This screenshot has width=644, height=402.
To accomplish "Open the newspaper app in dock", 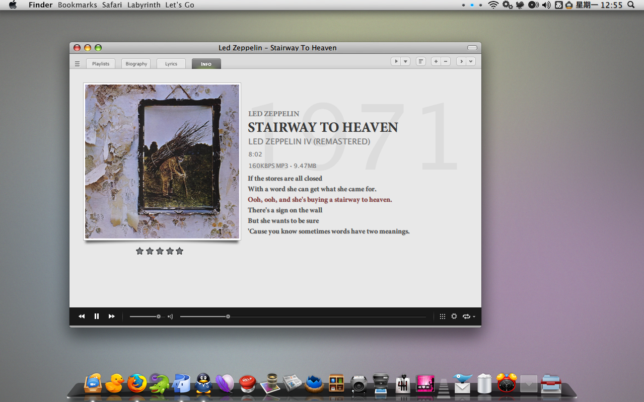I will click(x=292, y=383).
